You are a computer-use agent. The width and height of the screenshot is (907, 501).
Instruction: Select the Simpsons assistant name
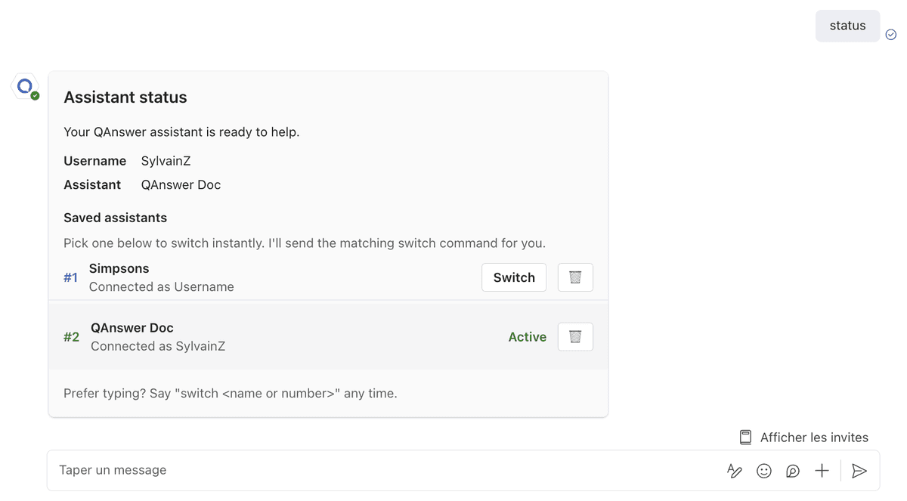pyautogui.click(x=119, y=268)
